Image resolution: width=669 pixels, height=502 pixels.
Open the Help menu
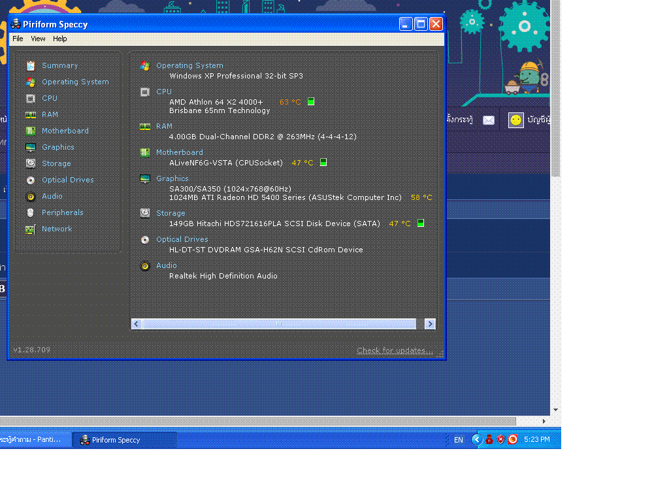pyautogui.click(x=59, y=39)
